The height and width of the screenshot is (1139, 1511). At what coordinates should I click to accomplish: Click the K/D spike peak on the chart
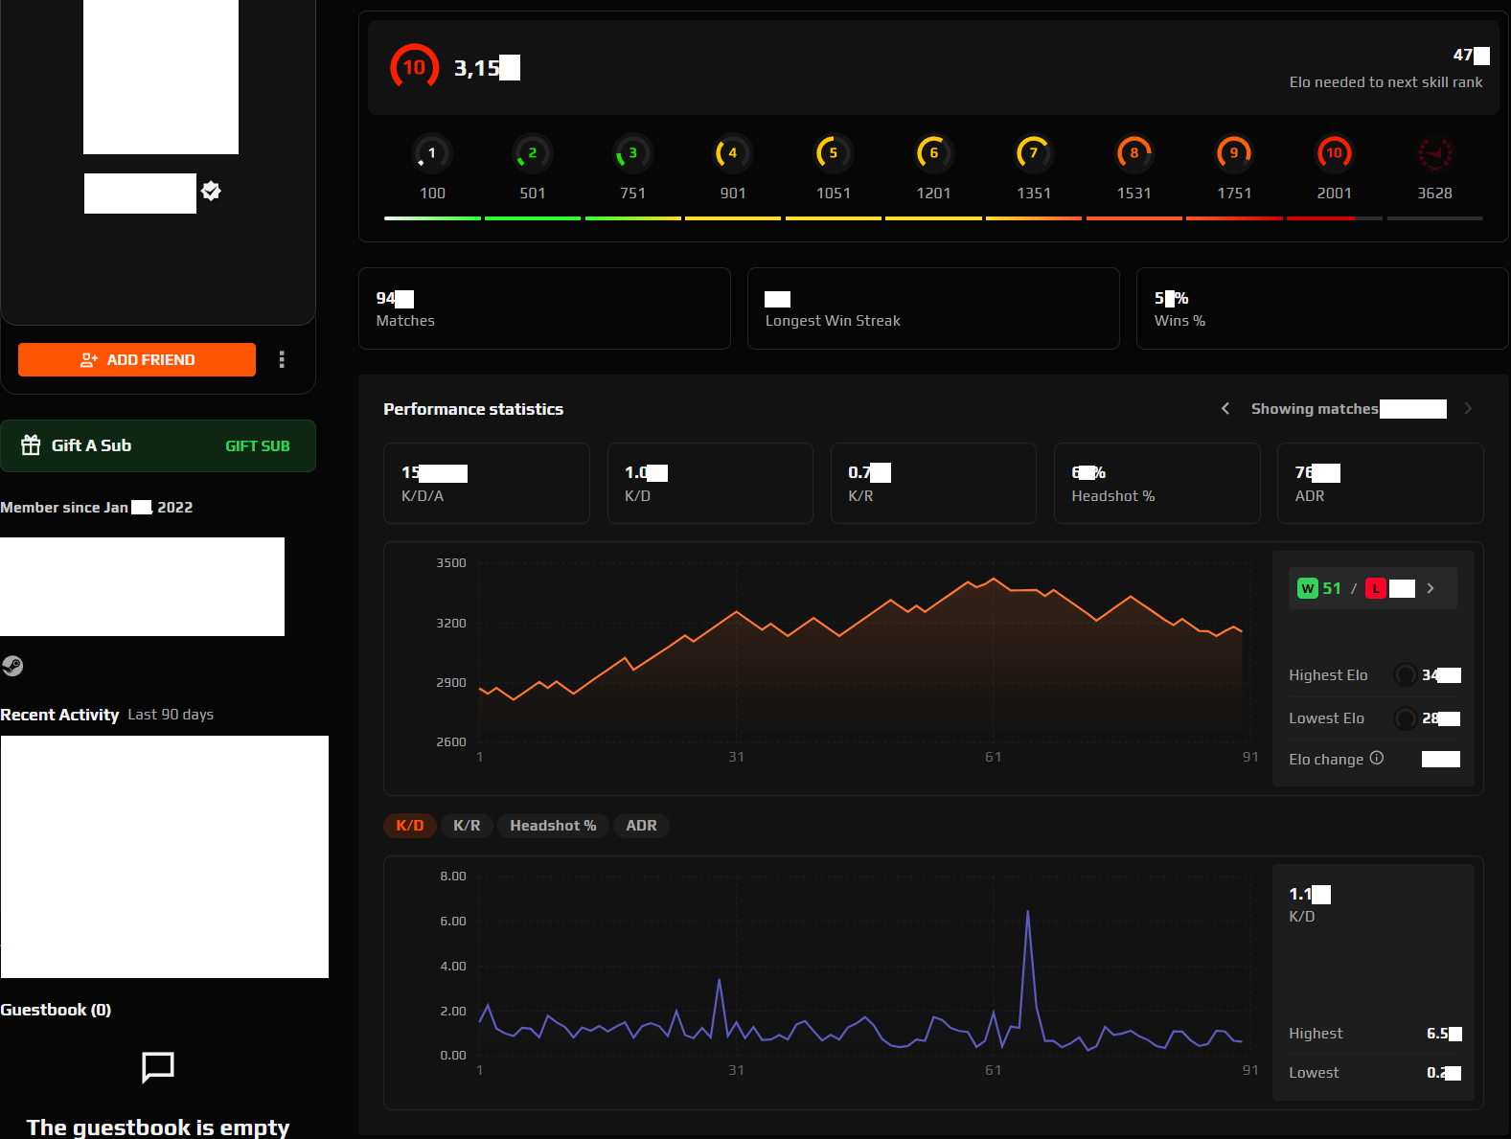[x=1028, y=912]
